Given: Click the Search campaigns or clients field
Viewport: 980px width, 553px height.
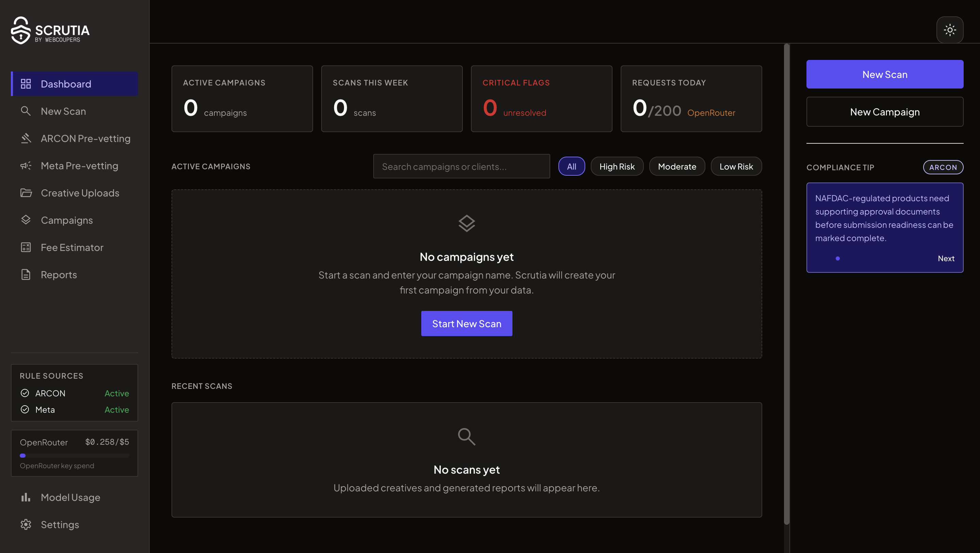Looking at the screenshot, I should pyautogui.click(x=461, y=166).
